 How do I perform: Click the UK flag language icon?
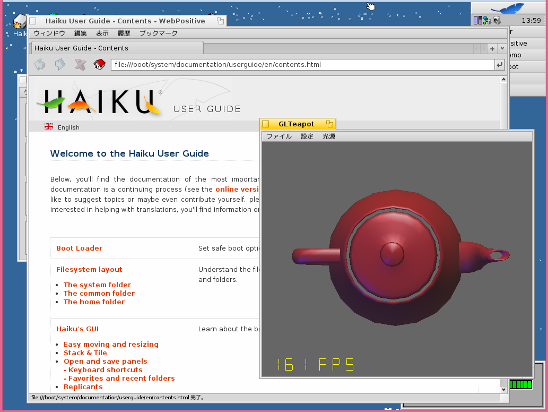coord(49,127)
